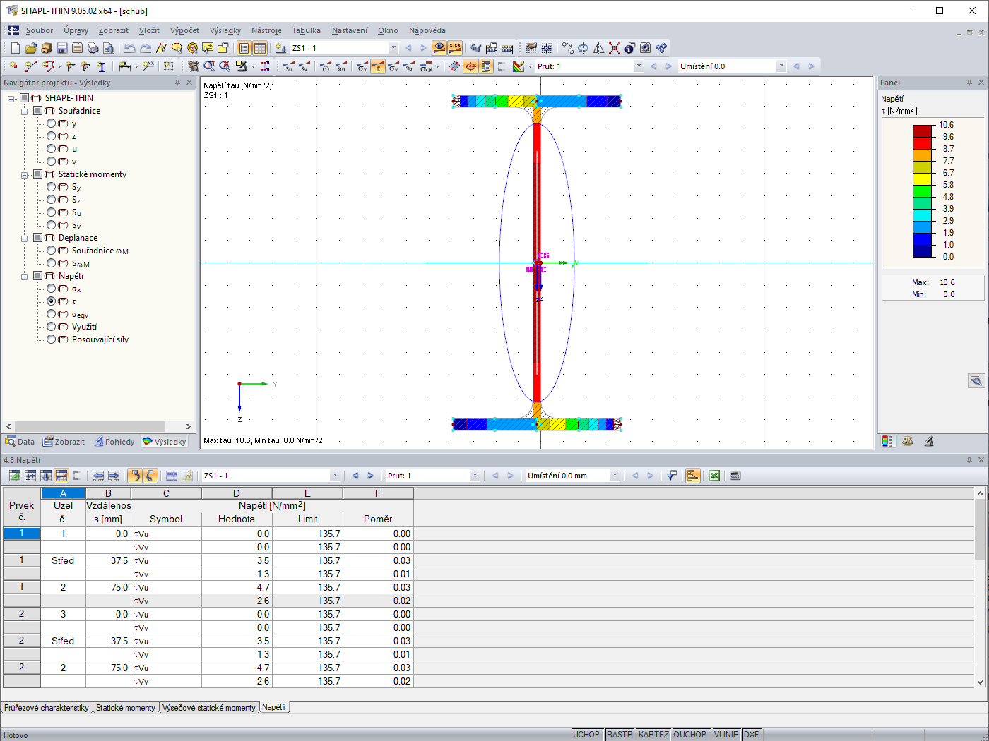The height and width of the screenshot is (741, 989).
Task: Click the color scale icon at panel bottom
Action: click(x=887, y=441)
